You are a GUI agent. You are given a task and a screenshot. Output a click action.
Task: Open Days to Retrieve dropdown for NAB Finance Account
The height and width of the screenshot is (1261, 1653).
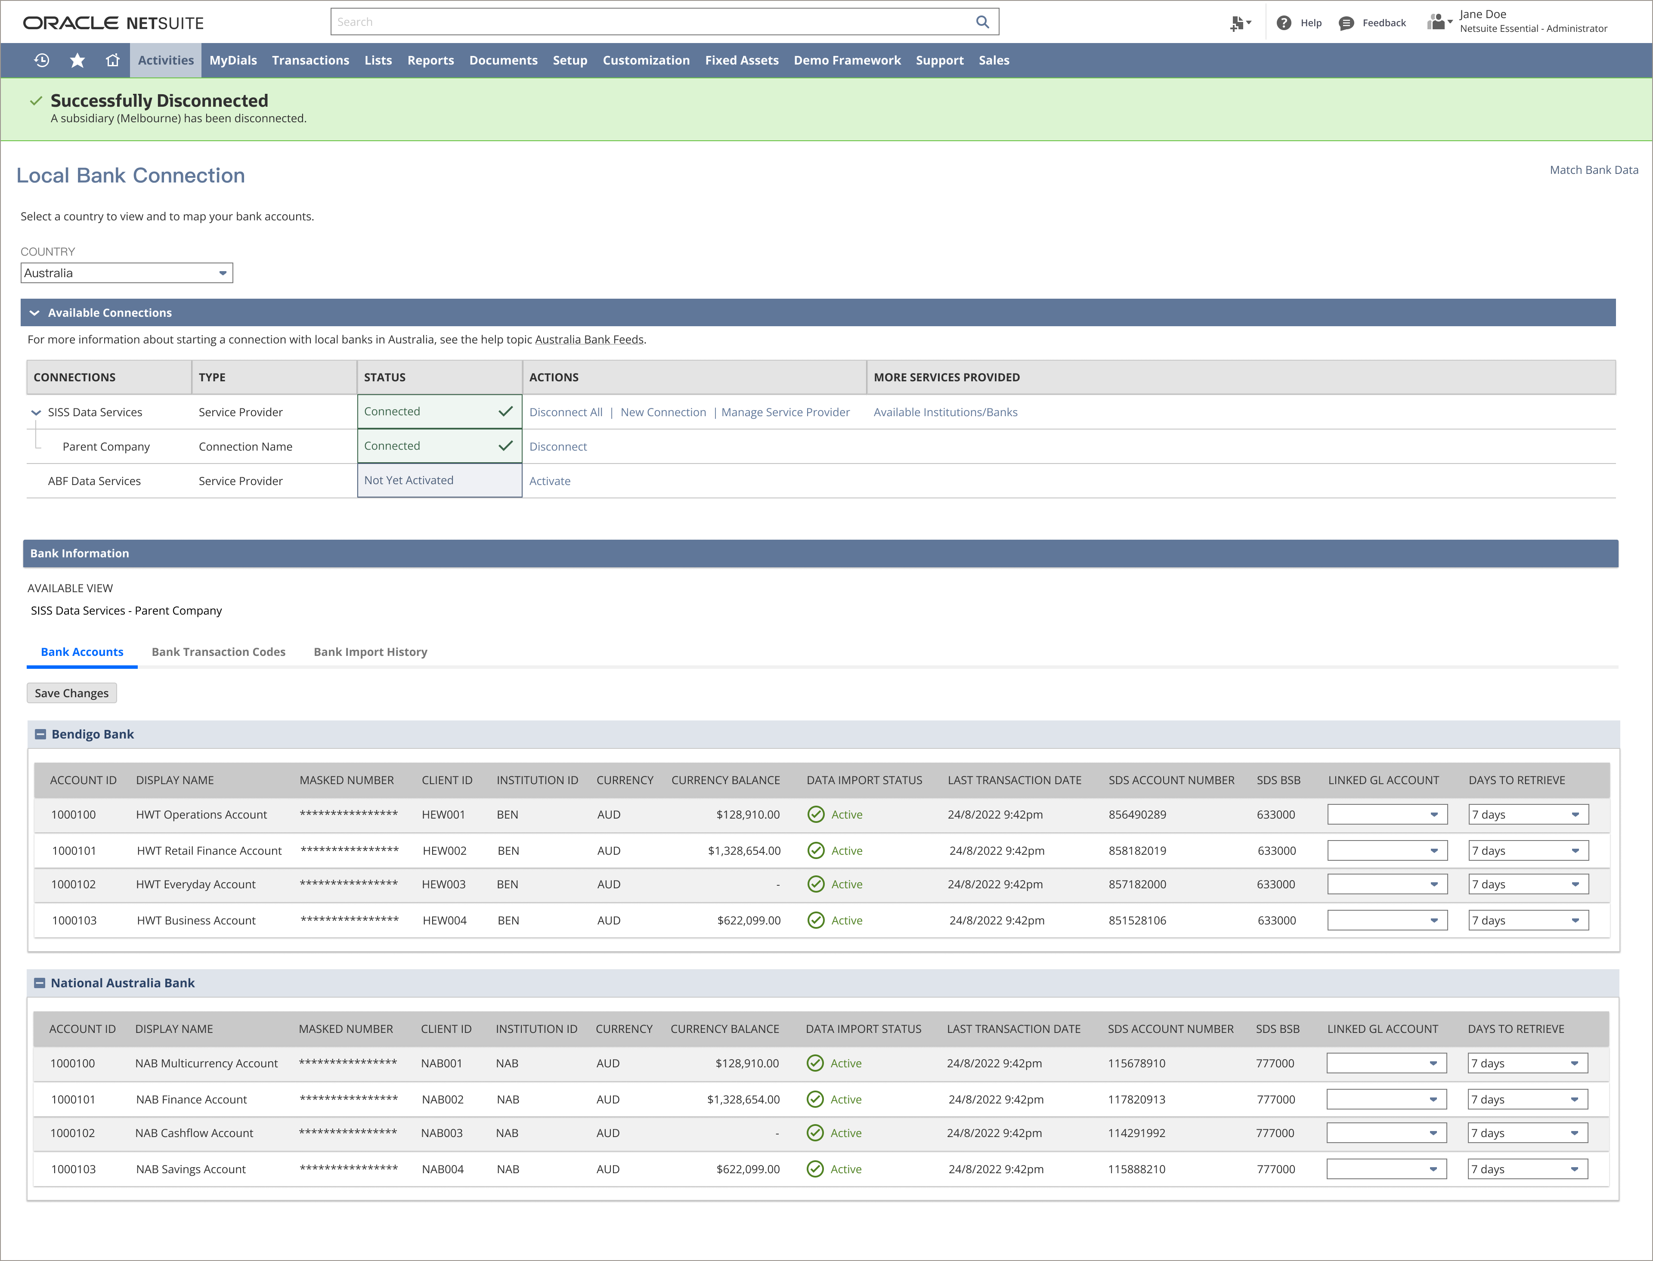(x=1528, y=1099)
